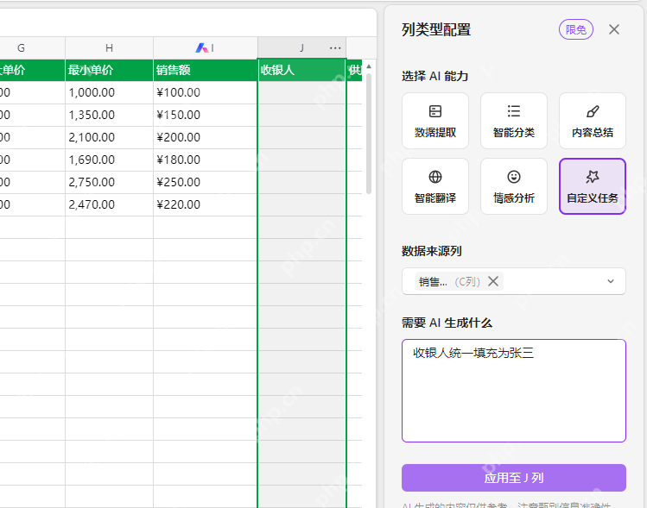
Task: Close the 列类型配置 panel
Action: coord(614,29)
